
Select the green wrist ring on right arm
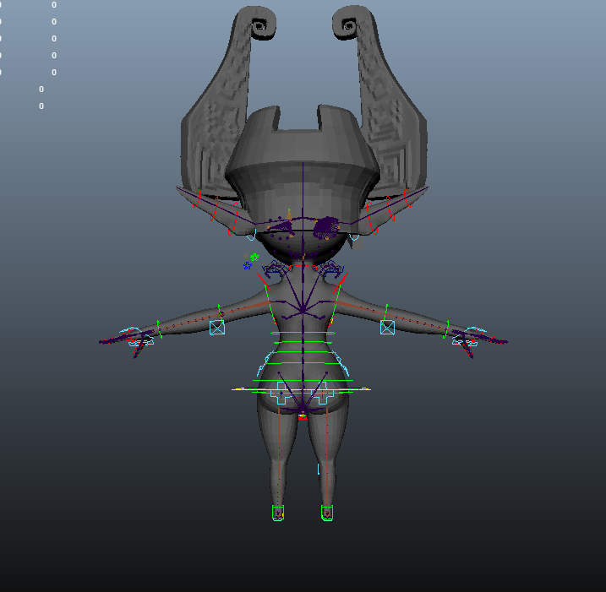pyautogui.click(x=445, y=329)
